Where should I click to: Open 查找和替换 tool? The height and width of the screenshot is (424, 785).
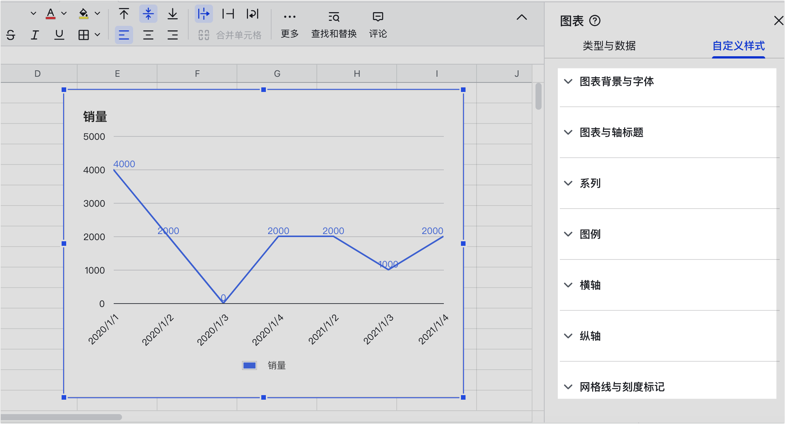click(x=334, y=25)
